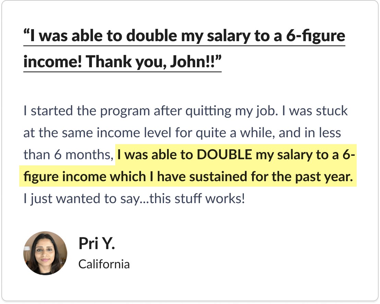Open the underlined headline's first line
This screenshot has height=304, width=380.
pos(184,36)
